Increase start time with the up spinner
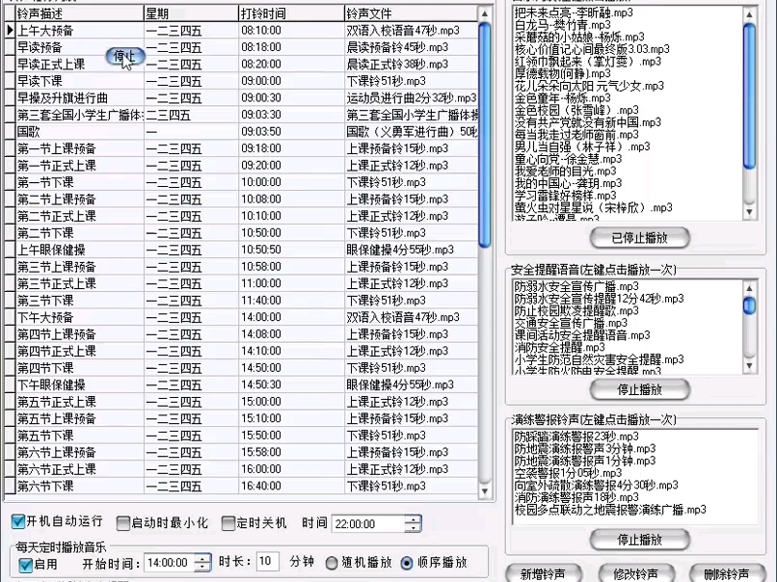 point(202,558)
